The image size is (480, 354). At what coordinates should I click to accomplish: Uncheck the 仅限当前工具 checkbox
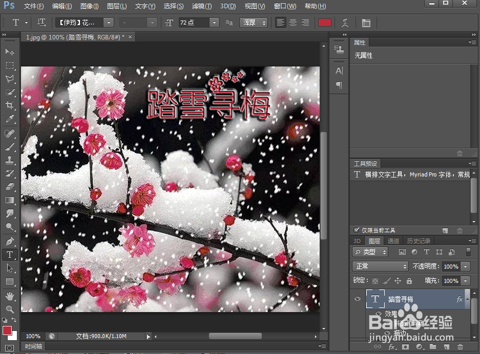point(357,230)
